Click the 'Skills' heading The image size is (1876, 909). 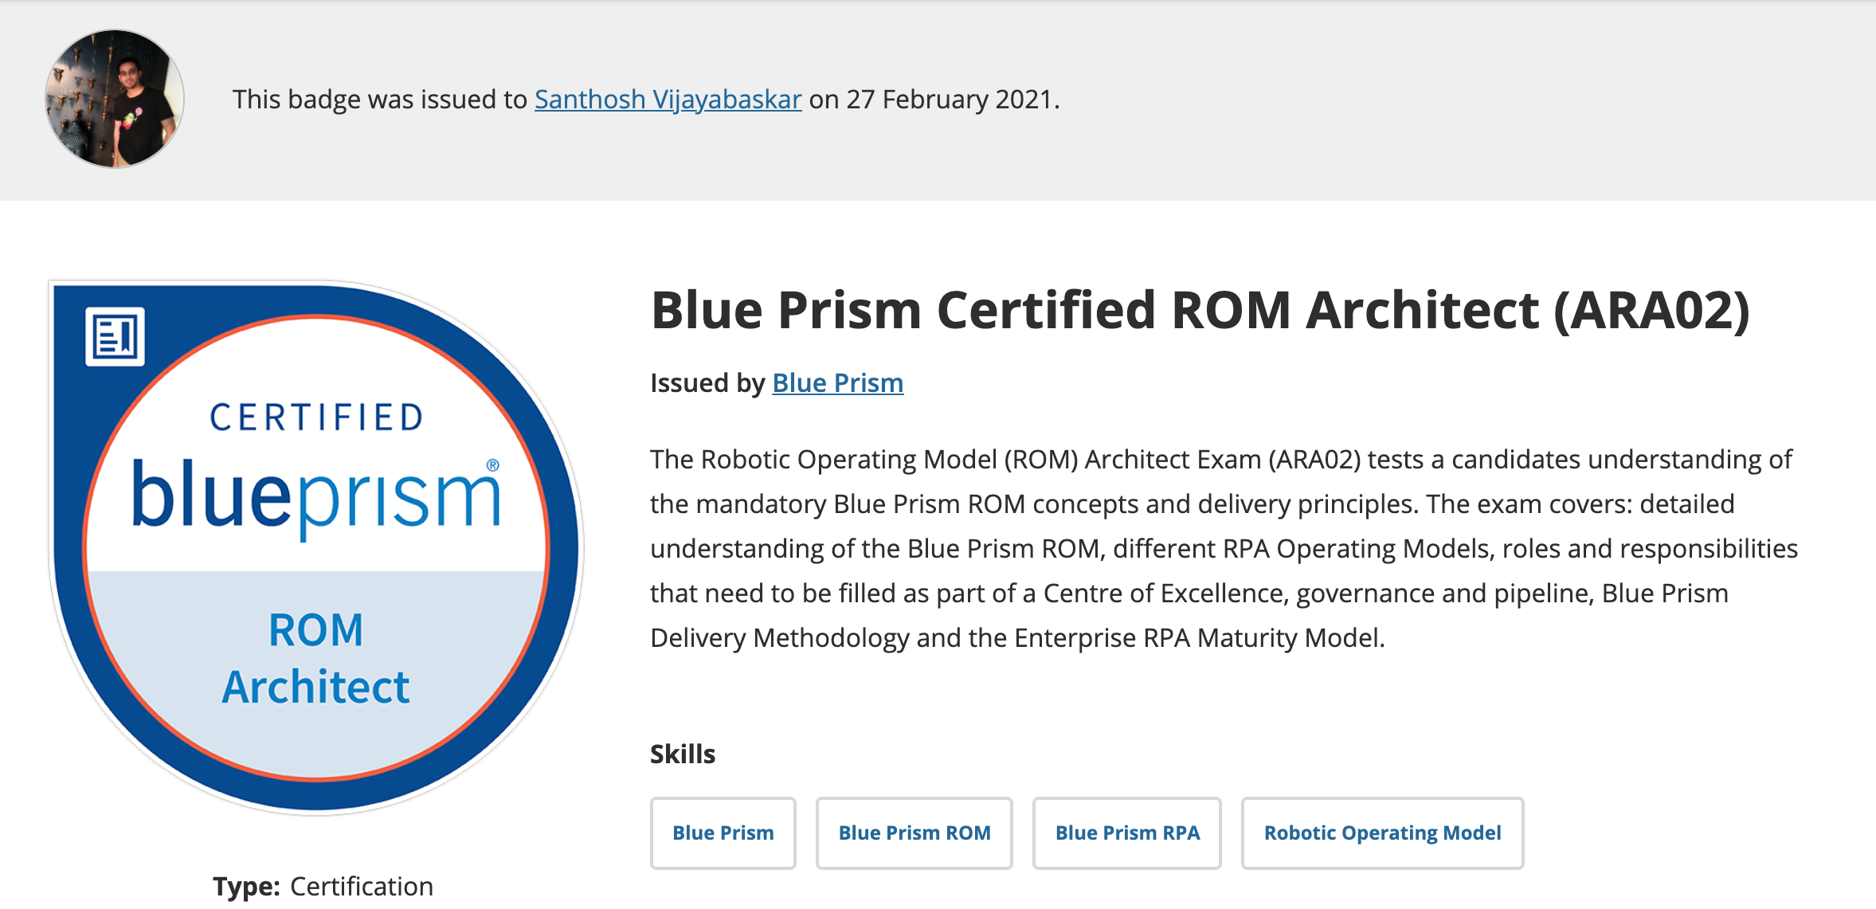(x=683, y=754)
